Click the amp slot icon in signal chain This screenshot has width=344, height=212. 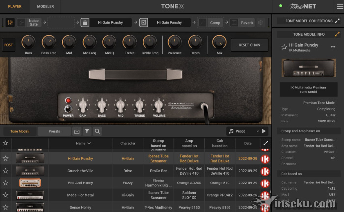[x=85, y=22]
